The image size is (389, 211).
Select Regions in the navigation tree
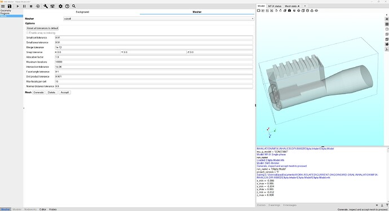point(5,14)
